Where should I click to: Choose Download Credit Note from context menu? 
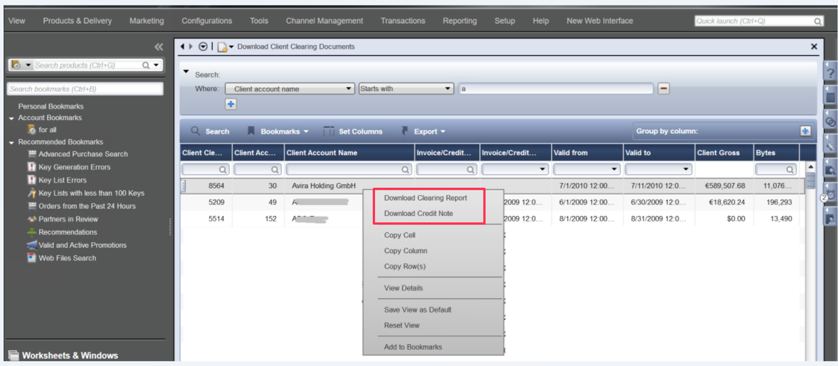418,213
